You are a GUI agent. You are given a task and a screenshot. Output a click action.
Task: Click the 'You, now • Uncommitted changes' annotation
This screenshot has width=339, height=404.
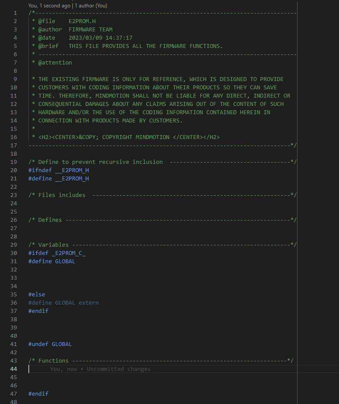pos(100,369)
